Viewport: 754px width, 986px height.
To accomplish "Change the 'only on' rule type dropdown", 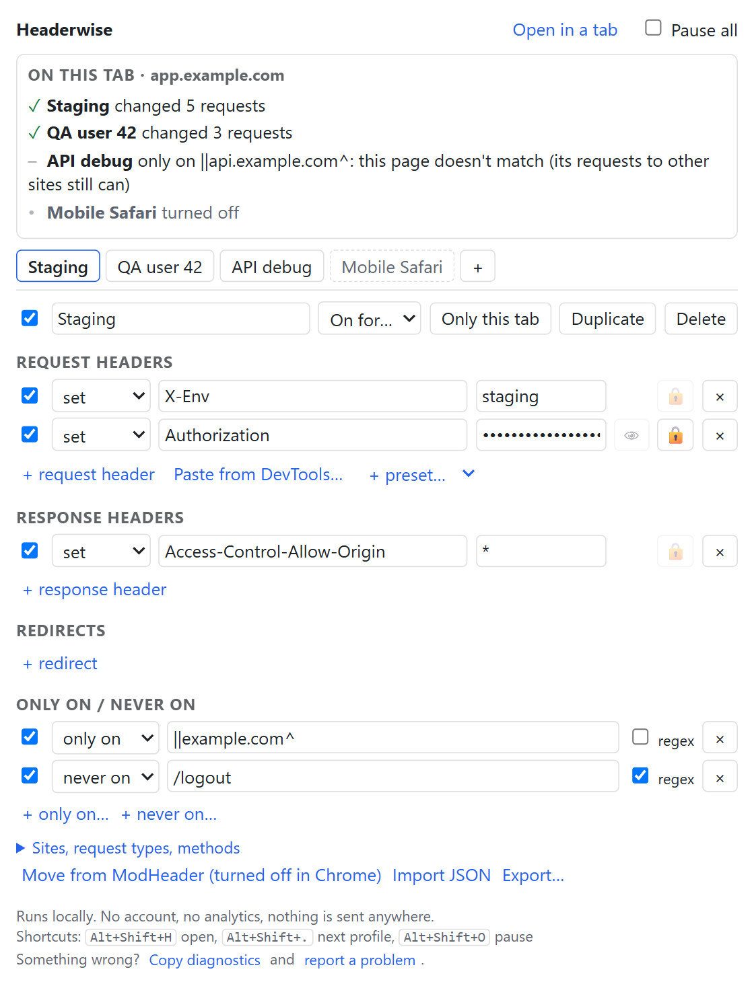I will pos(106,738).
